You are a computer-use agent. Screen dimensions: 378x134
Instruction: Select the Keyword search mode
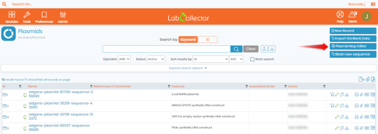(x=188, y=40)
